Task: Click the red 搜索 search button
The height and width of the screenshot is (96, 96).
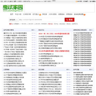Action: (x=70, y=20)
